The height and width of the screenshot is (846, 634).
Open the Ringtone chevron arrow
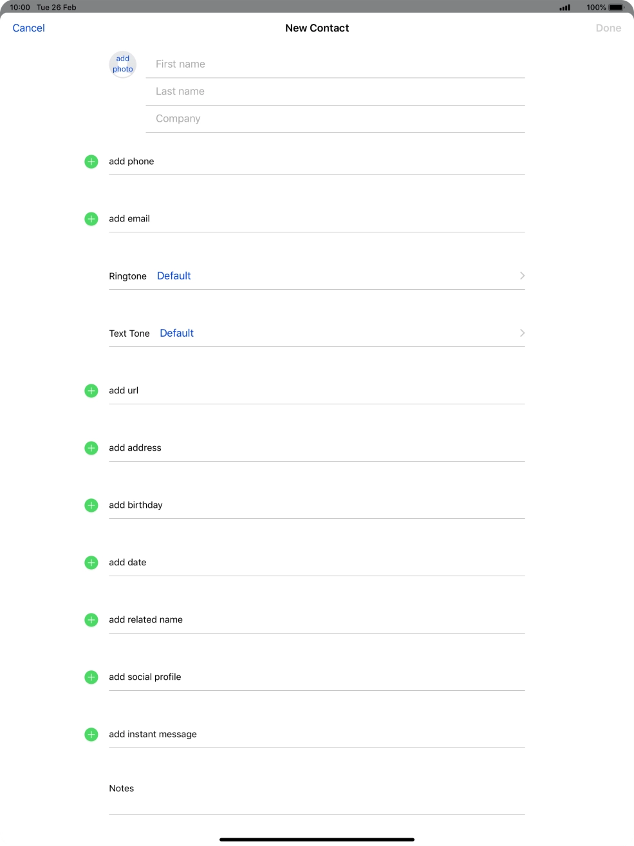pyautogui.click(x=522, y=276)
